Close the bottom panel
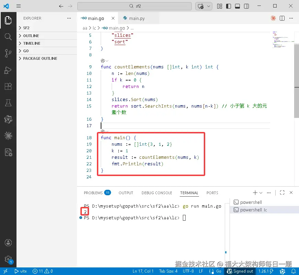Screen dimensions: 299x275 tap(291, 192)
